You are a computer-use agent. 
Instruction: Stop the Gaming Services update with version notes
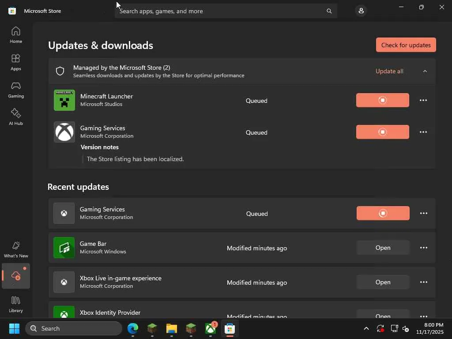(383, 132)
